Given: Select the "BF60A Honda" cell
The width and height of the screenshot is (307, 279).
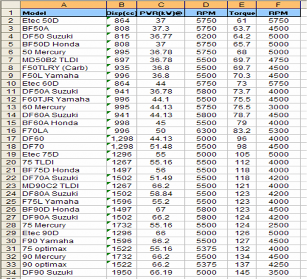Looking at the screenshot, I should point(62,123).
